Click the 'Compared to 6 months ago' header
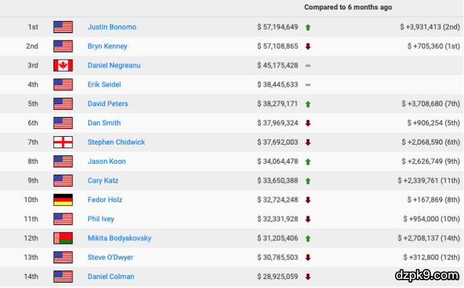 (x=347, y=7)
